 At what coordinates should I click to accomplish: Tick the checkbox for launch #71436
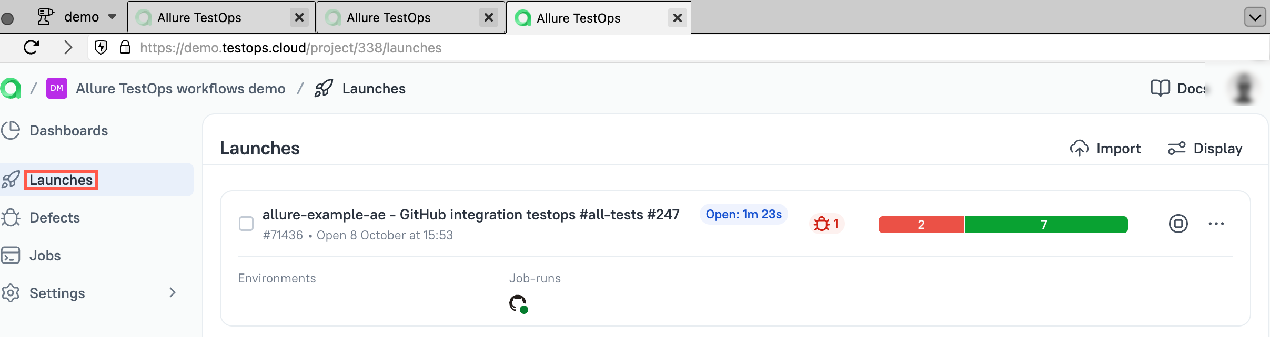click(x=246, y=224)
